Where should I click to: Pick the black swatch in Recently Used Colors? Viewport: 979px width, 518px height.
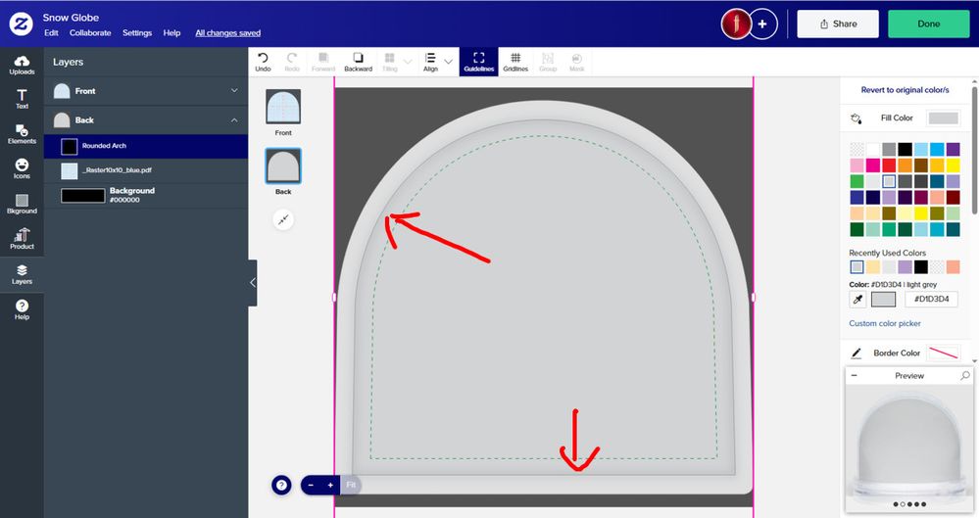pos(921,267)
